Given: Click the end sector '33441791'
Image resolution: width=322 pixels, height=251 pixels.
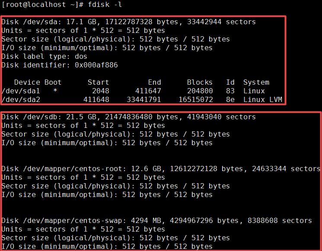Looking at the screenshot, I should pos(144,99).
